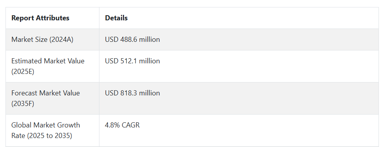Click 'Rate (2025 to 2035)' text line
This screenshot has height=147, width=384.
coord(41,136)
